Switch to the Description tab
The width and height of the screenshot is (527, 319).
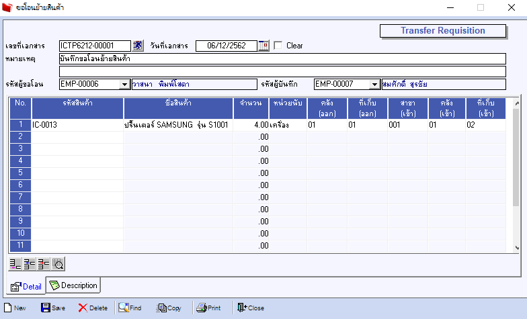[73, 285]
